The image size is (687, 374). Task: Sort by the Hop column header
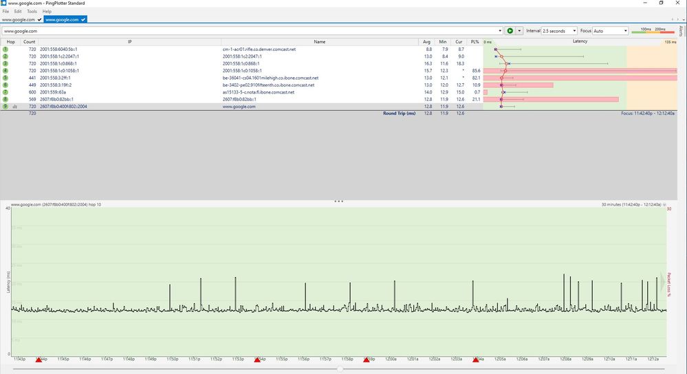[10, 42]
